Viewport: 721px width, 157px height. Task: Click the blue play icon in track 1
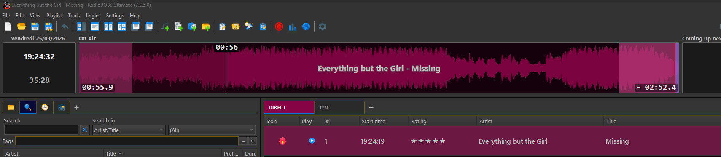[x=312, y=141]
